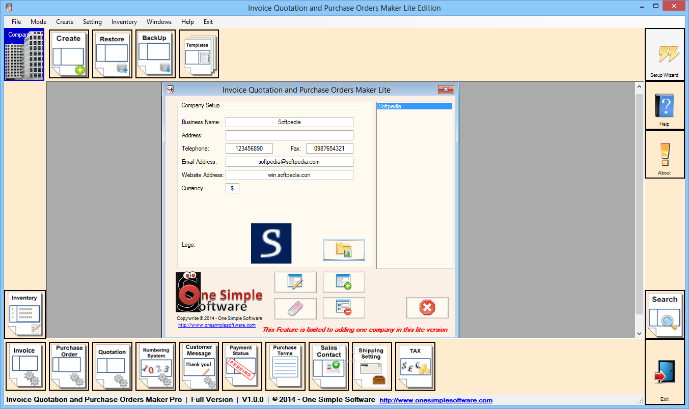Open the Customer Message icon
This screenshot has width=689, height=409.
coord(199,366)
